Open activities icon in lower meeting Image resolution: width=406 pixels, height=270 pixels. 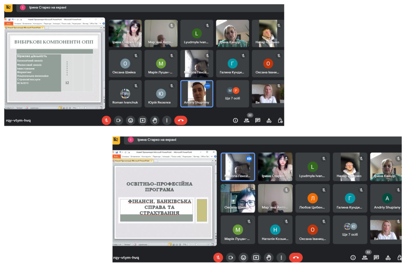pos(388,257)
